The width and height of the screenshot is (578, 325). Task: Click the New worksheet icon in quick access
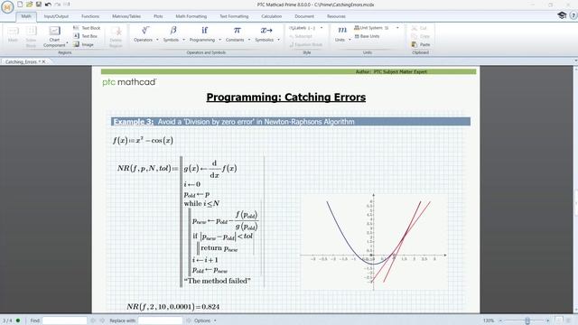coord(20,5)
